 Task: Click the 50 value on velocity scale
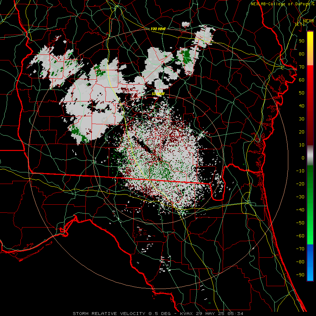point(302,93)
